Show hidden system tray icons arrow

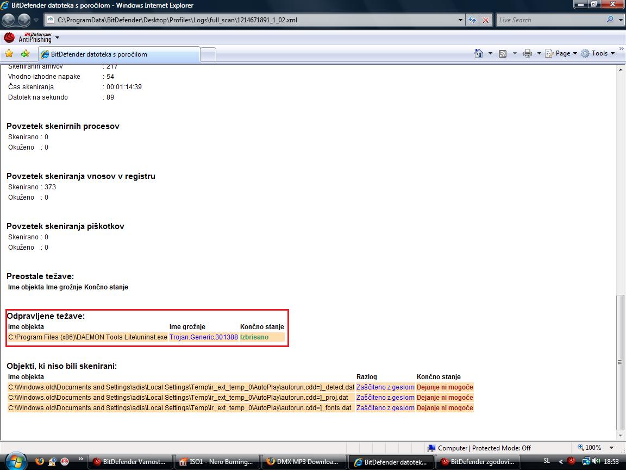561,462
